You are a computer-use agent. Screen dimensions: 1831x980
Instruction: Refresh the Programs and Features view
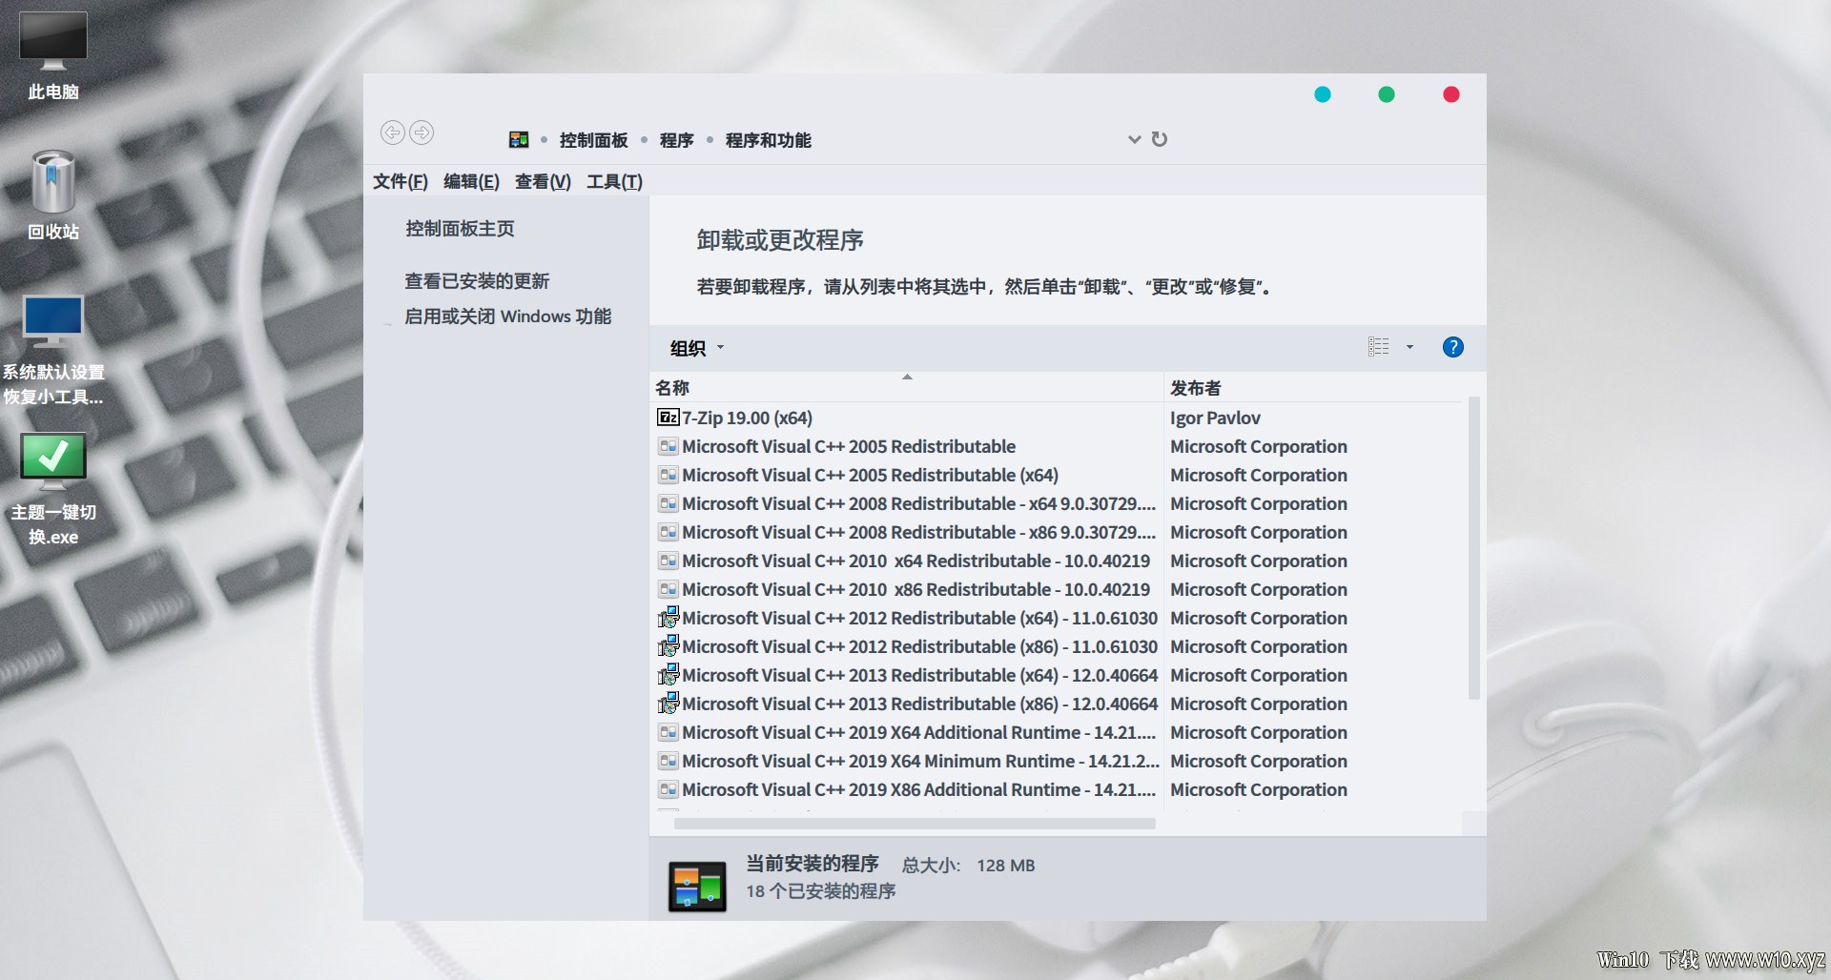1160,139
